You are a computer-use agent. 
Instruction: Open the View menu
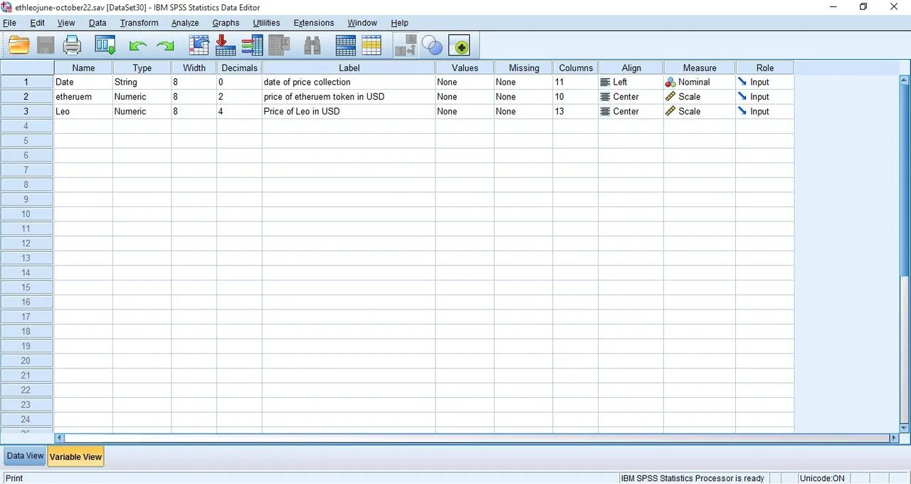point(66,23)
